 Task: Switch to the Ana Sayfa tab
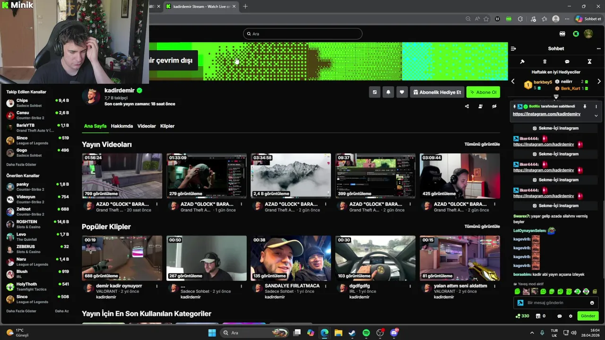coord(95,126)
